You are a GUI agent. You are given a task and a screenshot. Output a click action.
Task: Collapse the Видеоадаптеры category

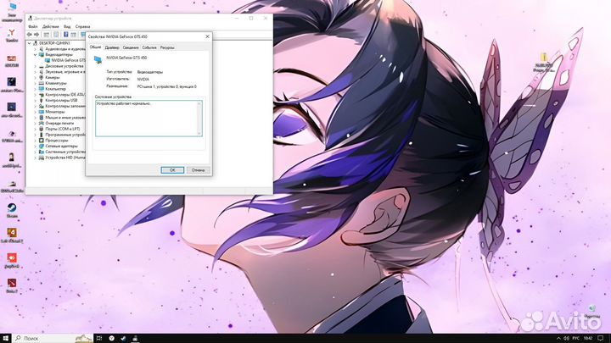35,55
